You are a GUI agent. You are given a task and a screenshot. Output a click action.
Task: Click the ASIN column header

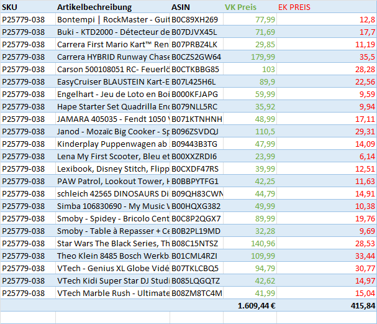(196, 7)
